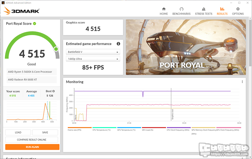This screenshot has height=159, width=252.
Task: Click the Best score value 5 126
Action: click(x=50, y=96)
